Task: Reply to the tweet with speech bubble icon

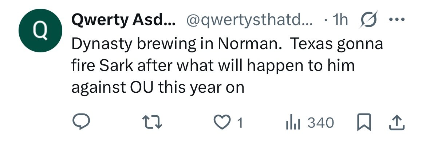Action: click(81, 121)
